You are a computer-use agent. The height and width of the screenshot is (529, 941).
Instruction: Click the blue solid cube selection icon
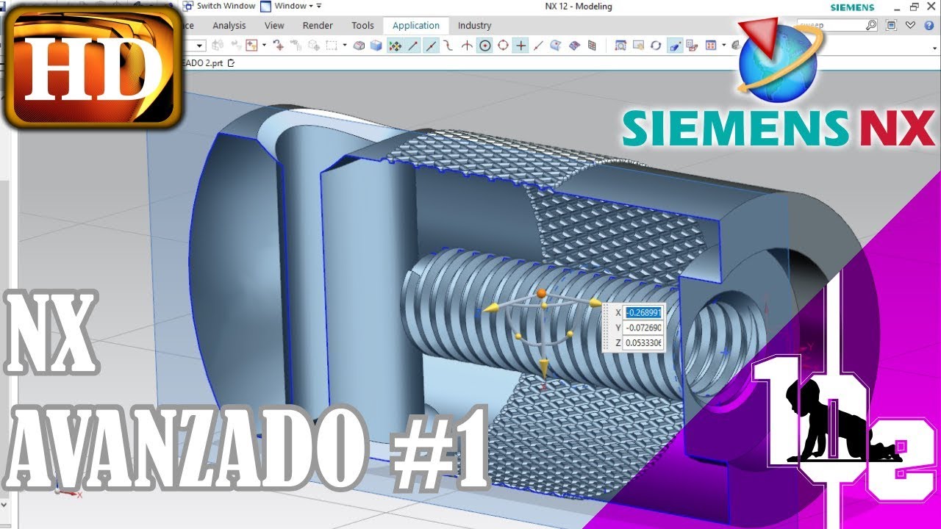[x=376, y=46]
